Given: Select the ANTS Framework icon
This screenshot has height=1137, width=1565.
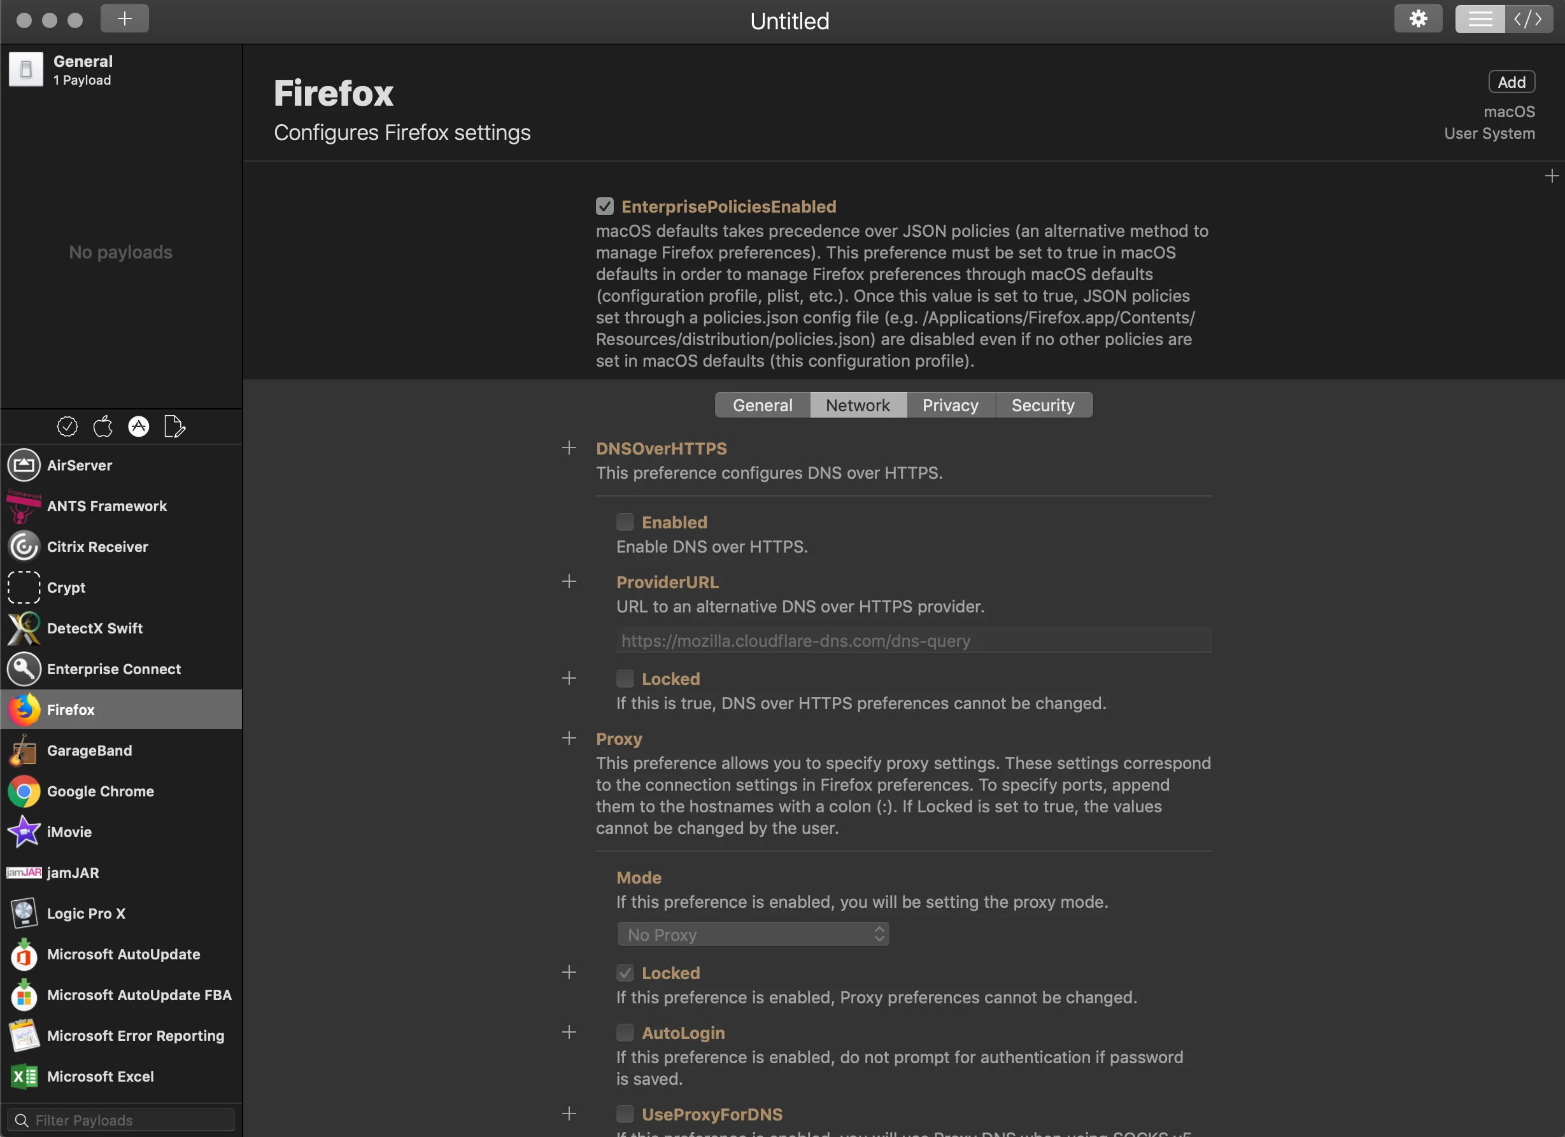Looking at the screenshot, I should (x=24, y=505).
